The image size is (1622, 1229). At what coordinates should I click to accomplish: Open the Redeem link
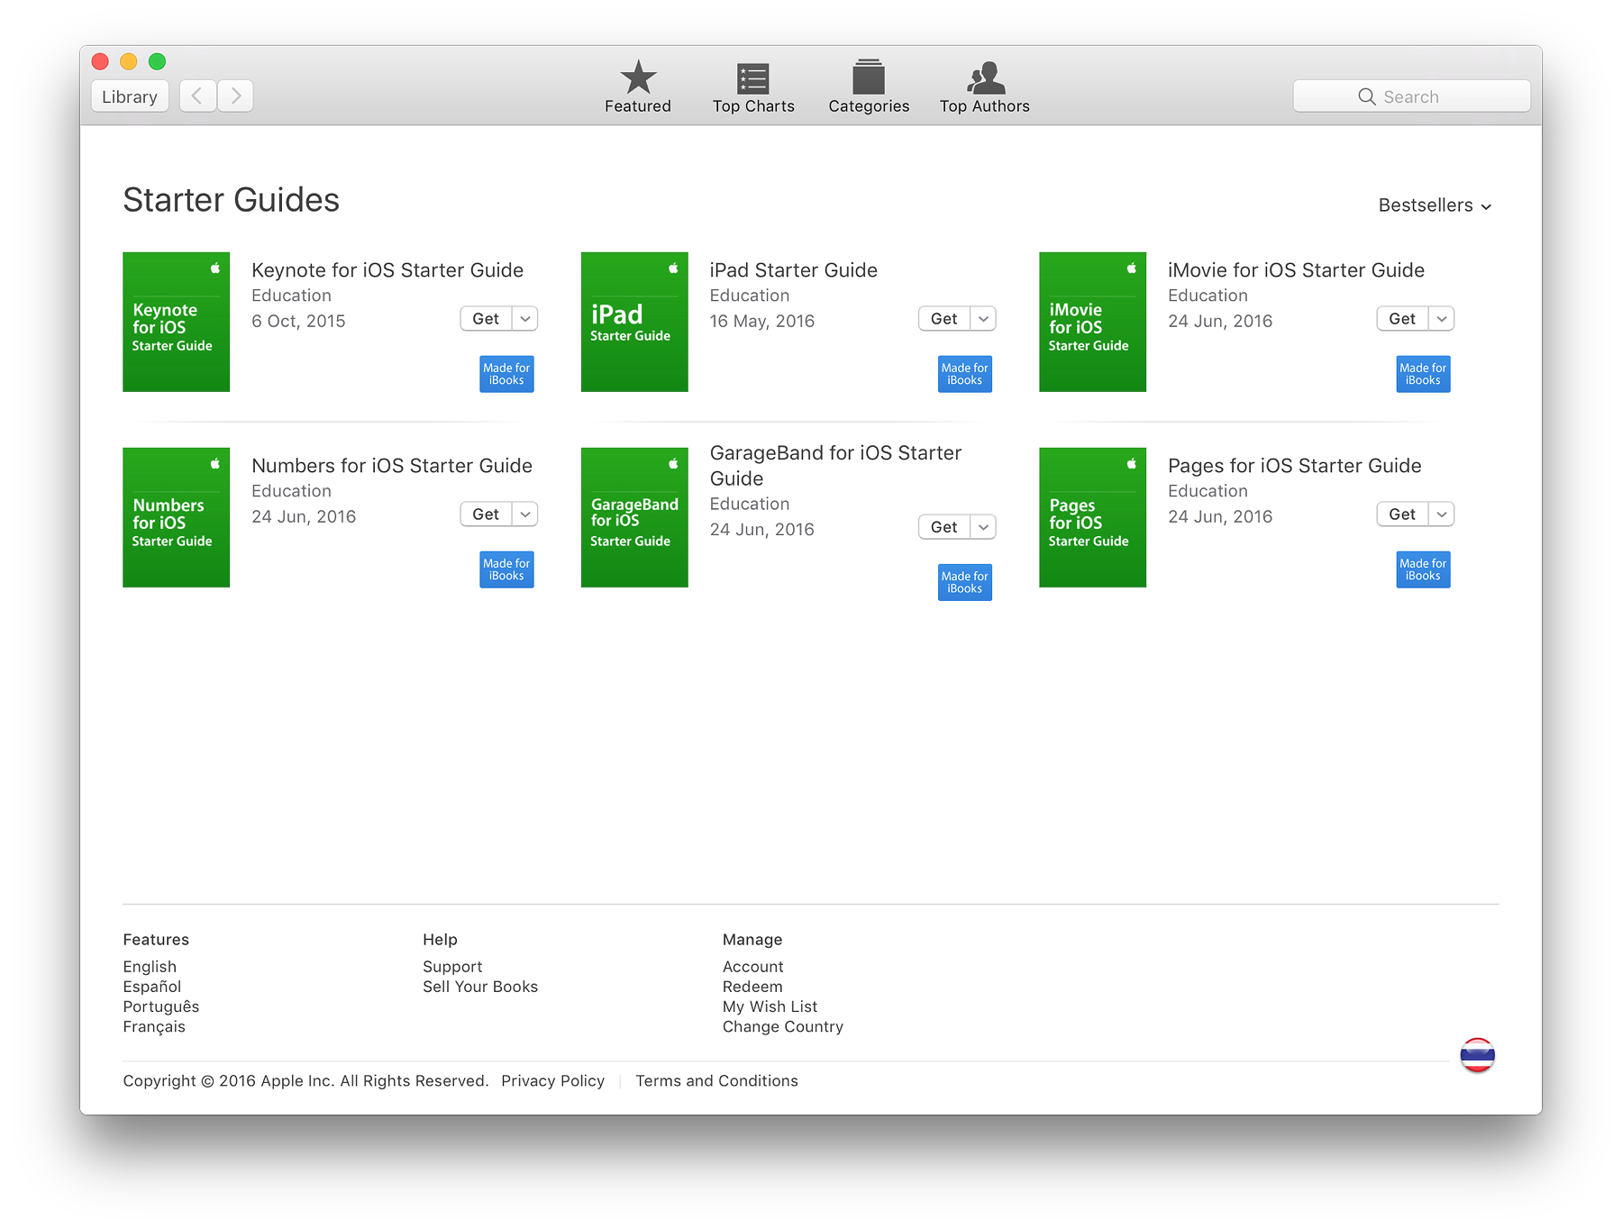tap(752, 987)
